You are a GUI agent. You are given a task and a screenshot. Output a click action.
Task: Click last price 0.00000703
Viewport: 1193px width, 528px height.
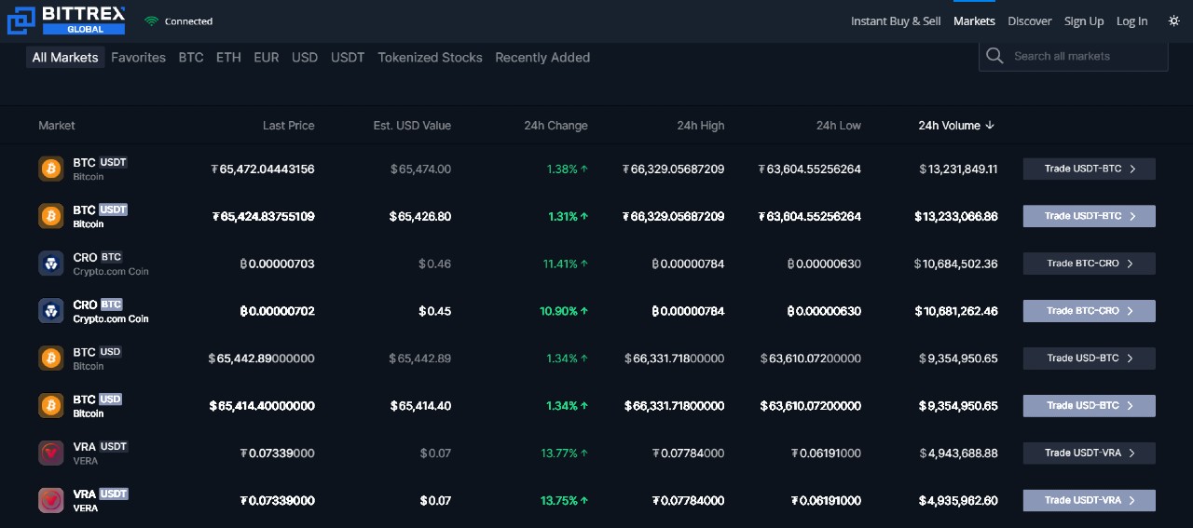[277, 264]
